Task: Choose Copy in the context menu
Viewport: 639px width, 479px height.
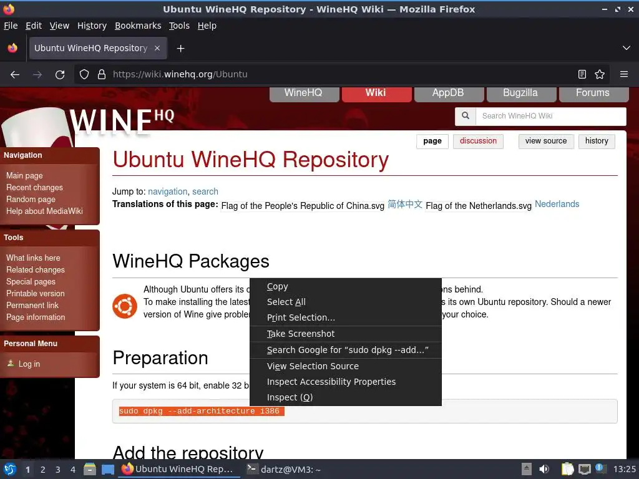Action: [x=346, y=287]
